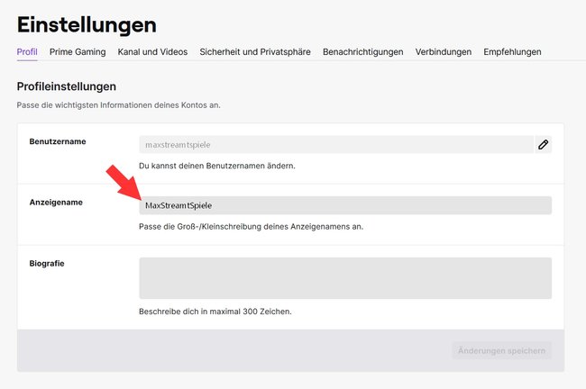Image resolution: width=586 pixels, height=389 pixels.
Task: Click the Profileinstellungen section heading
Action: 67,86
